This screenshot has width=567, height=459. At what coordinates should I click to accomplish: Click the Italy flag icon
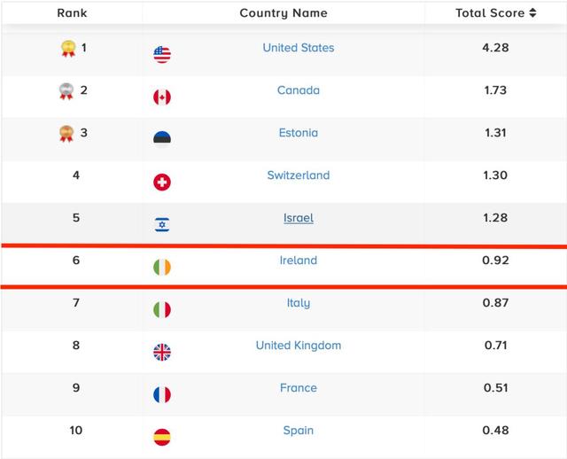coord(162,310)
